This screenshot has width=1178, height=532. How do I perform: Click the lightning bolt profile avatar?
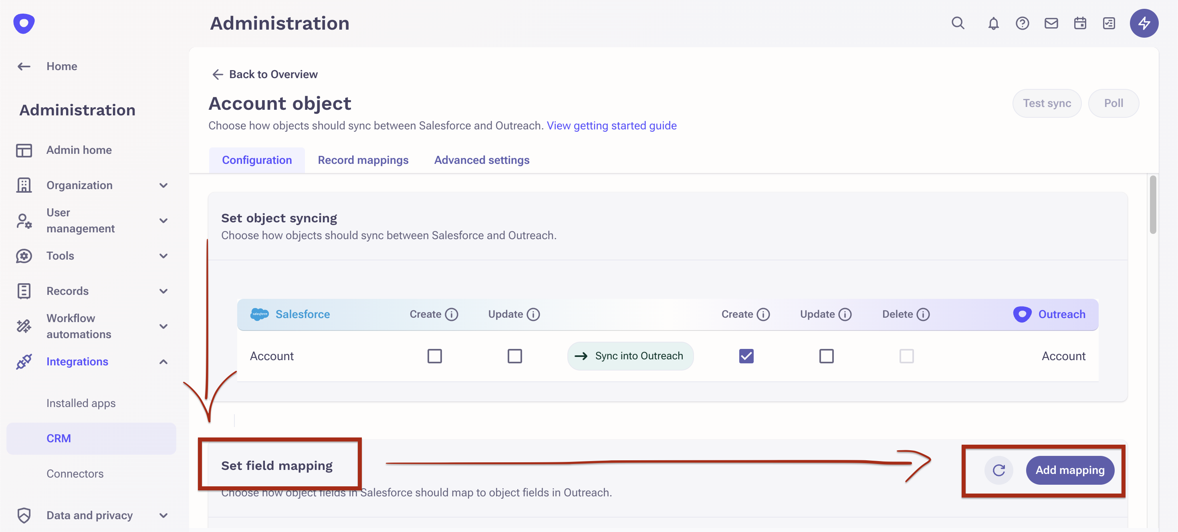pyautogui.click(x=1144, y=23)
